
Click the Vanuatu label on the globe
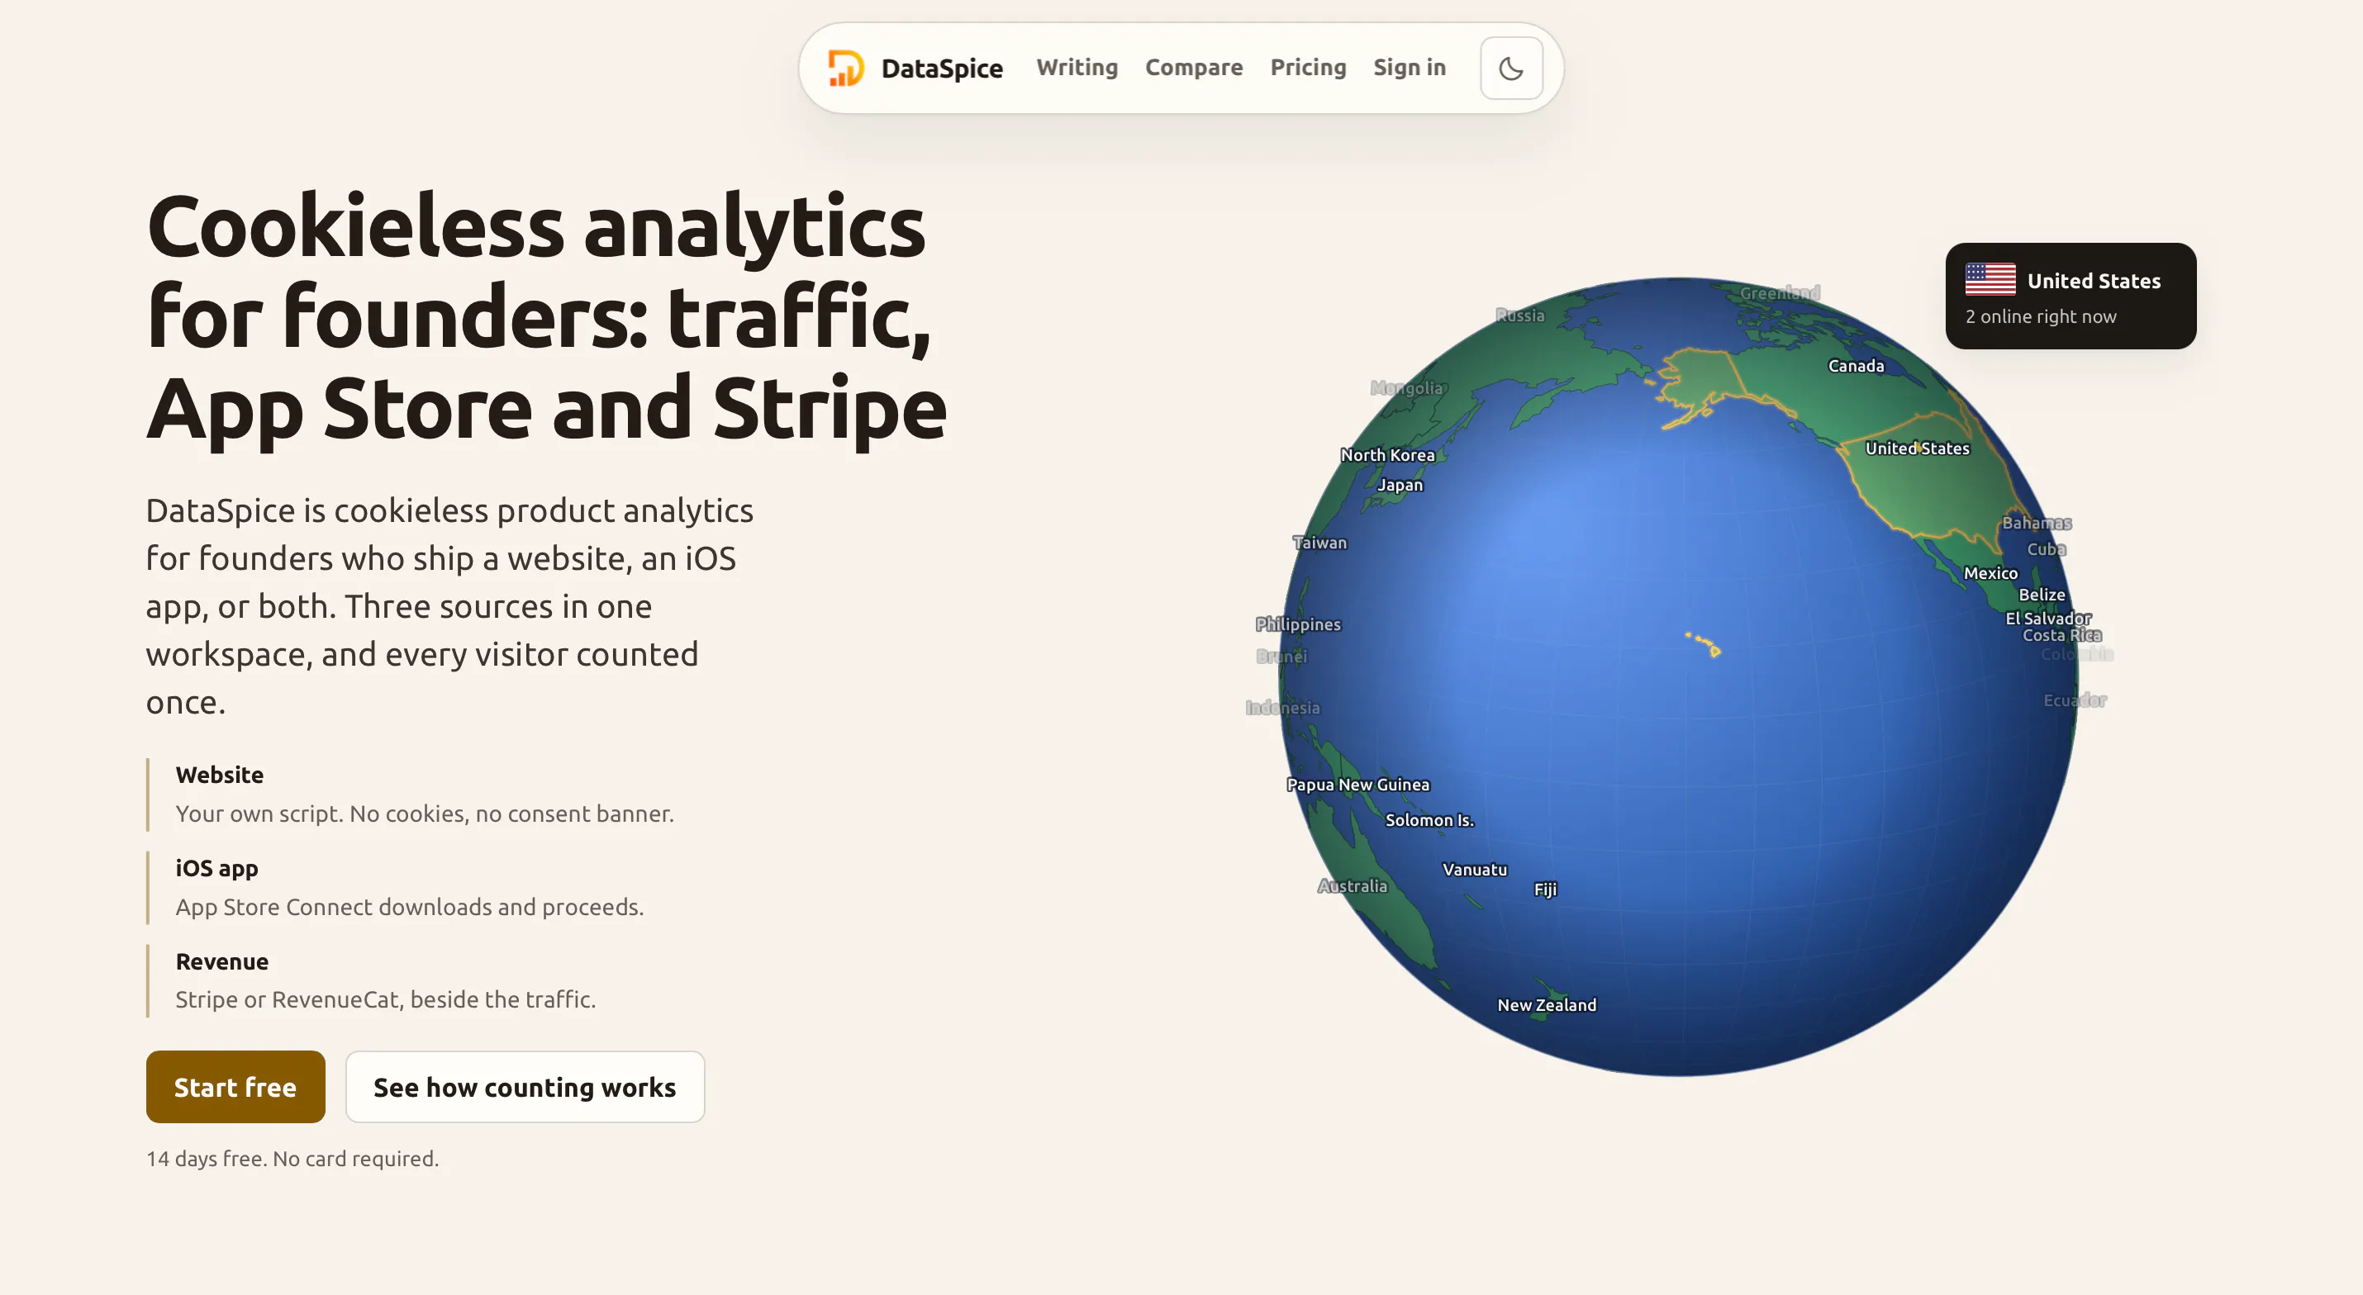1474,870
